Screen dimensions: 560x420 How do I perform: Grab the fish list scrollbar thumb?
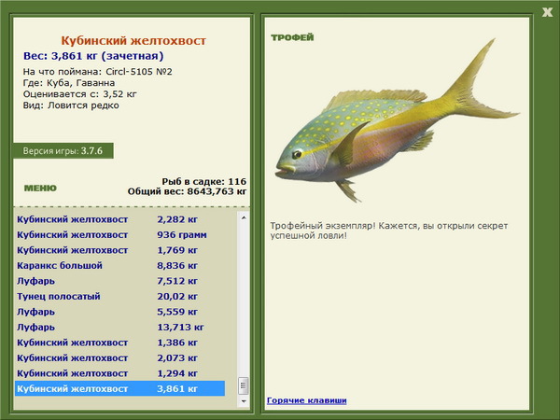244,385
